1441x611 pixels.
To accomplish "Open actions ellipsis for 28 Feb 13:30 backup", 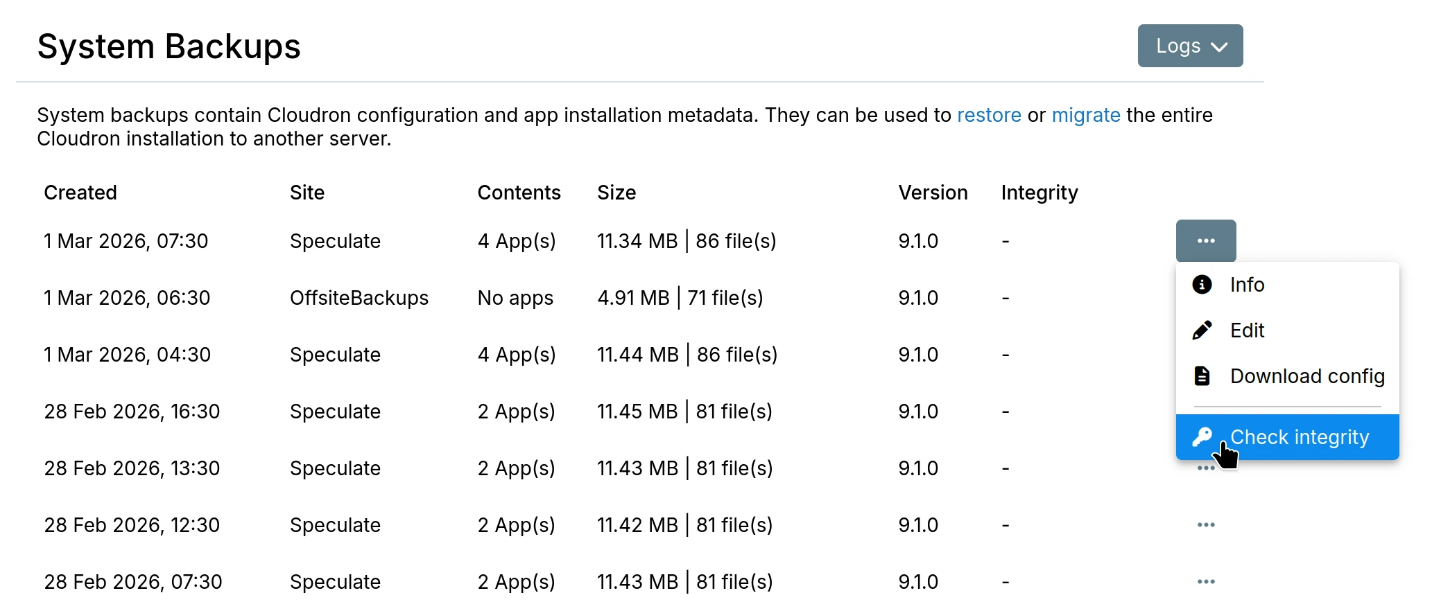I will click(x=1205, y=469).
